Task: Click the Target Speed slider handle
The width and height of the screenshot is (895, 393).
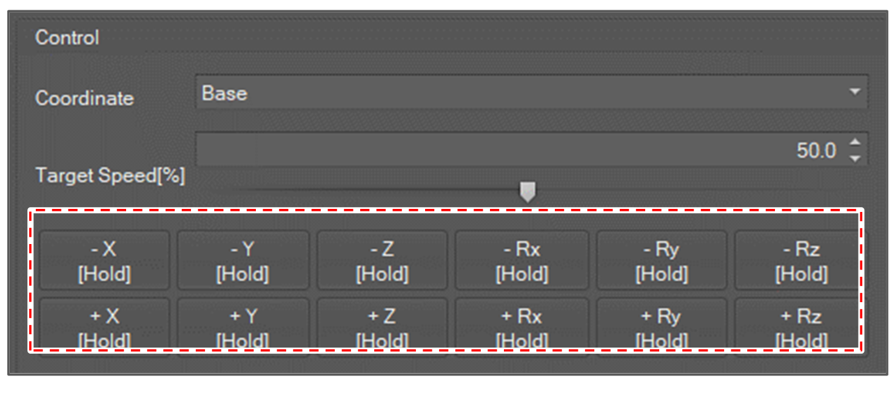Action: (x=528, y=191)
